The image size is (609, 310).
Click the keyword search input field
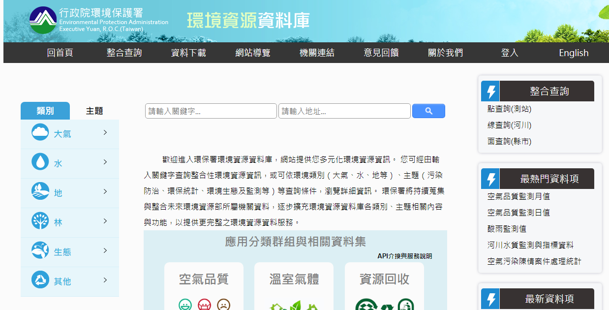[211, 111]
